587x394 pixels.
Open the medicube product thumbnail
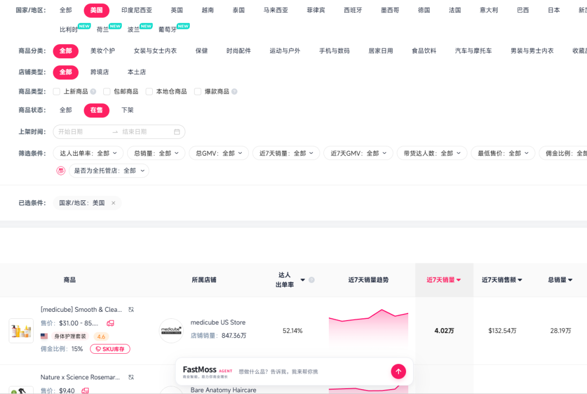pos(21,331)
